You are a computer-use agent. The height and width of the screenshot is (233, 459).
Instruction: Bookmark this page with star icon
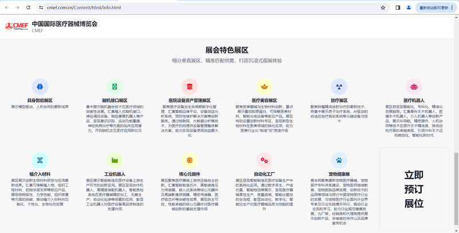[383, 8]
